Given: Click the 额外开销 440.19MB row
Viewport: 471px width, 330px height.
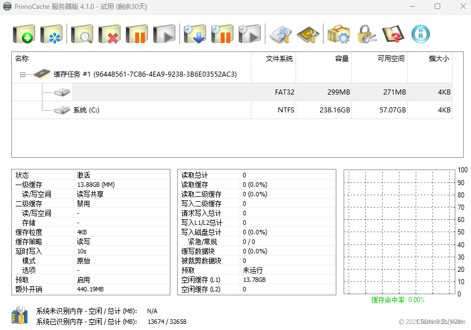Looking at the screenshot, I should [x=91, y=289].
